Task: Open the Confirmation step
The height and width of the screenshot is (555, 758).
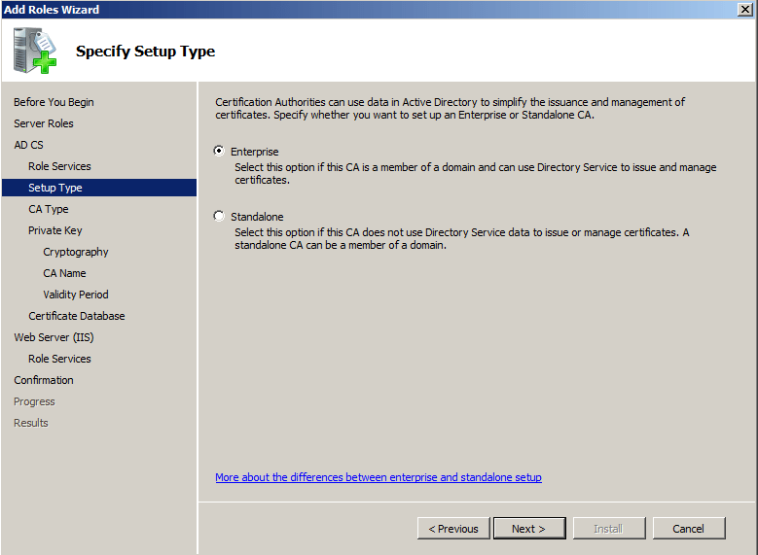Action: (44, 380)
